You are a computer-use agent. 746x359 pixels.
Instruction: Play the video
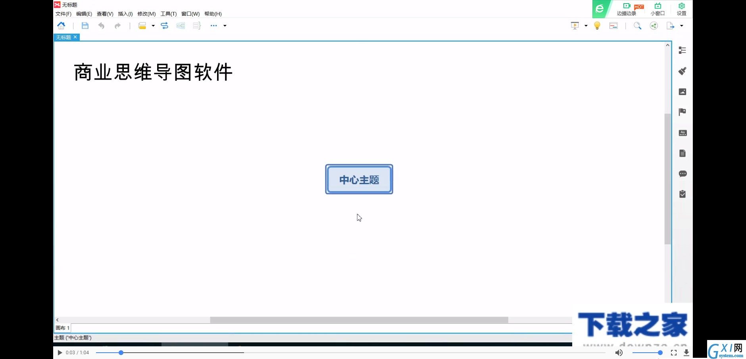pos(60,352)
